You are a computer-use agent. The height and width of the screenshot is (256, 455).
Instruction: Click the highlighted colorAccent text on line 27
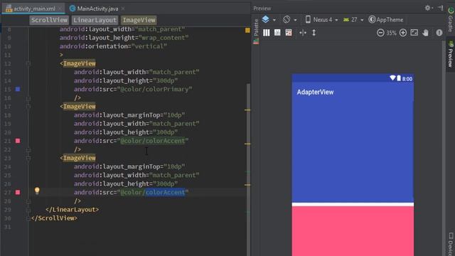pos(165,192)
